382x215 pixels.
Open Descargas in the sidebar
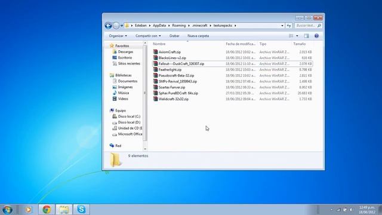pos(125,52)
